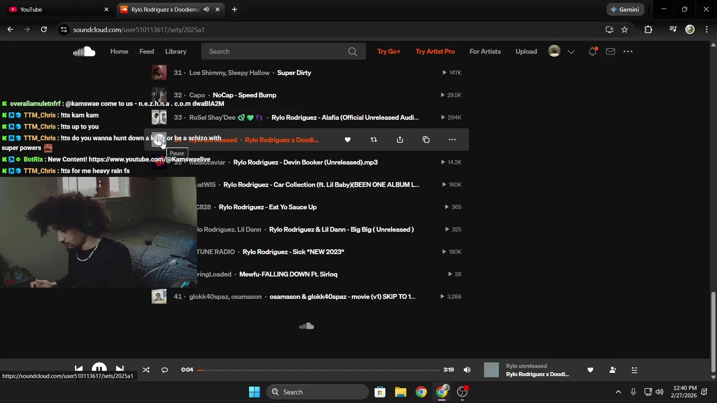Viewport: 717px width, 403px height.
Task: Open more options for Rylo unreleased row
Action: [x=452, y=140]
